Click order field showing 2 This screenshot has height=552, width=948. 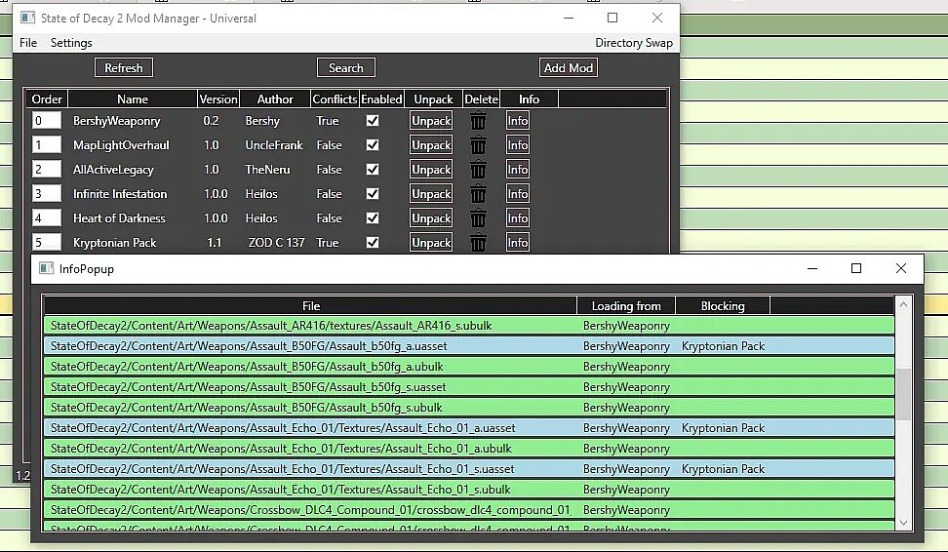[x=47, y=170]
